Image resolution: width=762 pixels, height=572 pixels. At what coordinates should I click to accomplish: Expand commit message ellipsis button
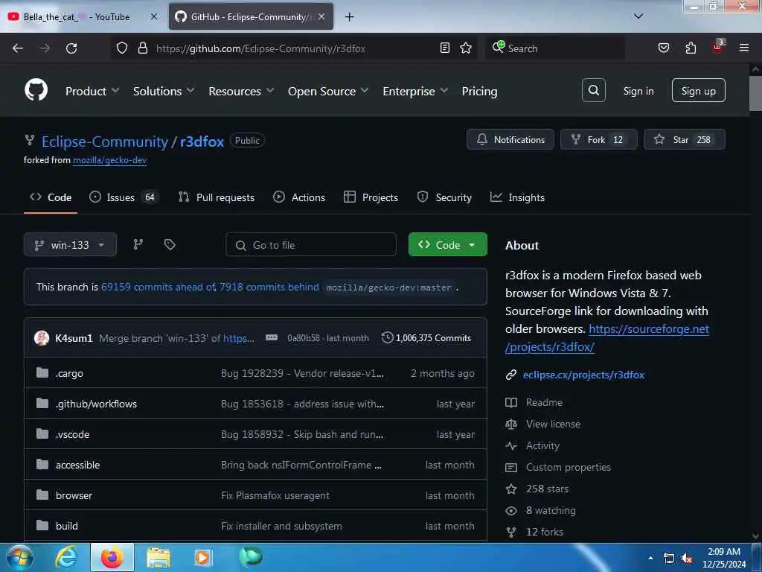click(271, 337)
